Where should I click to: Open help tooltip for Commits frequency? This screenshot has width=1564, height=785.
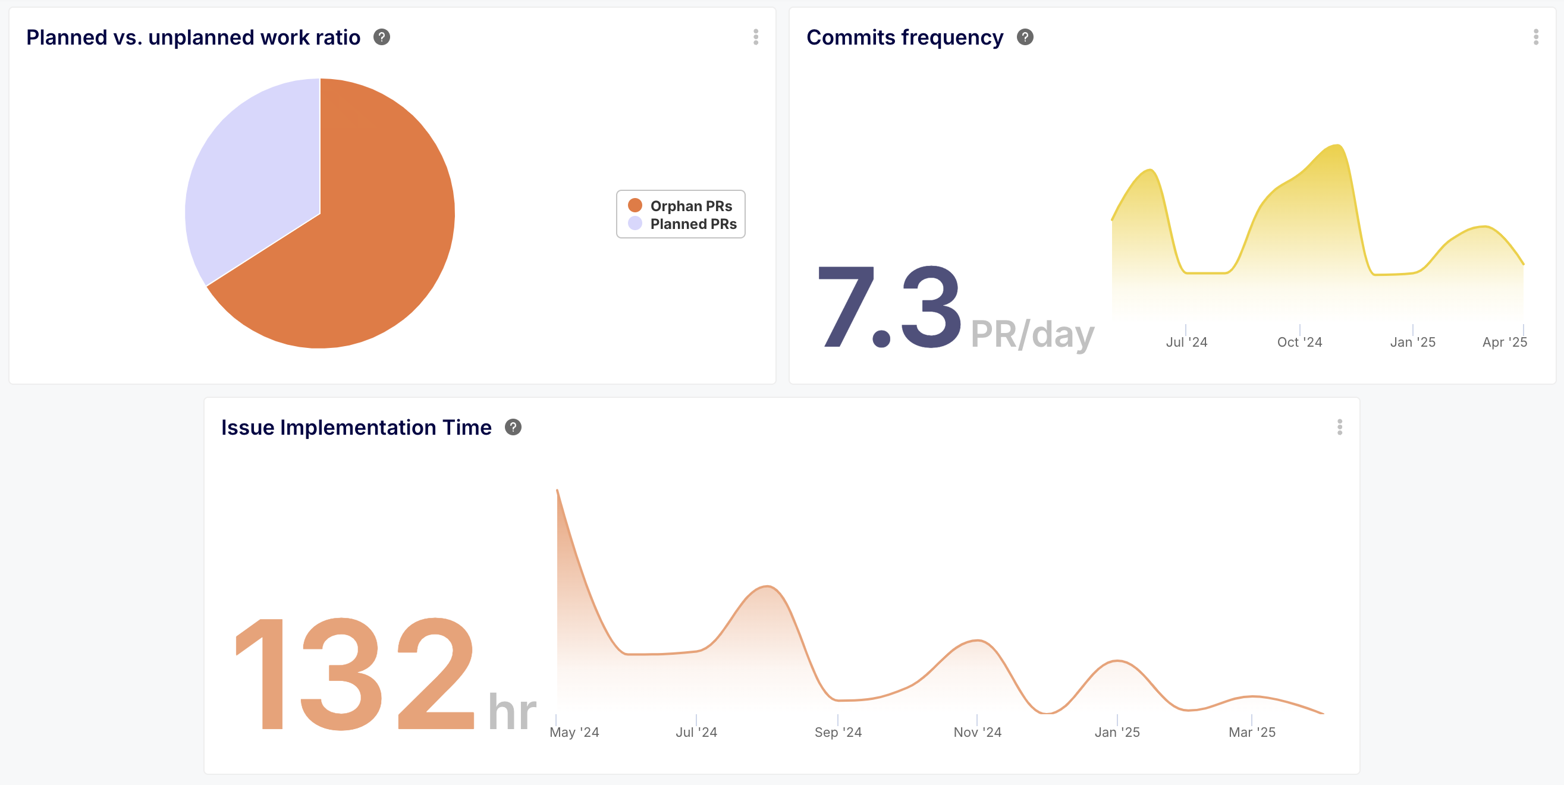(x=1025, y=37)
